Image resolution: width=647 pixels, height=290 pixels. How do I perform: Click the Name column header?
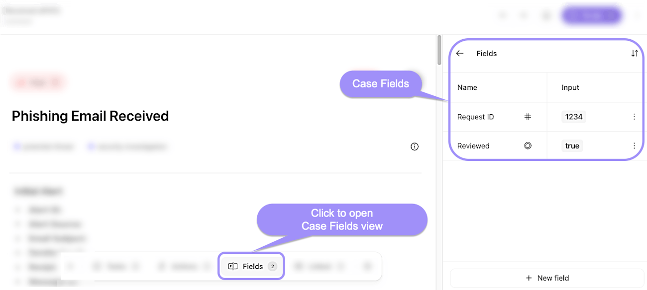(x=467, y=88)
